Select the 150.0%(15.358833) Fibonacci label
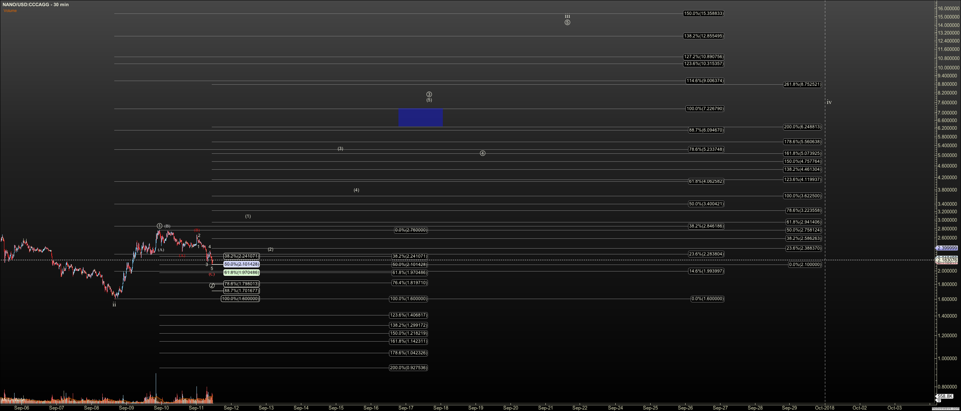The width and height of the screenshot is (961, 411). (704, 13)
